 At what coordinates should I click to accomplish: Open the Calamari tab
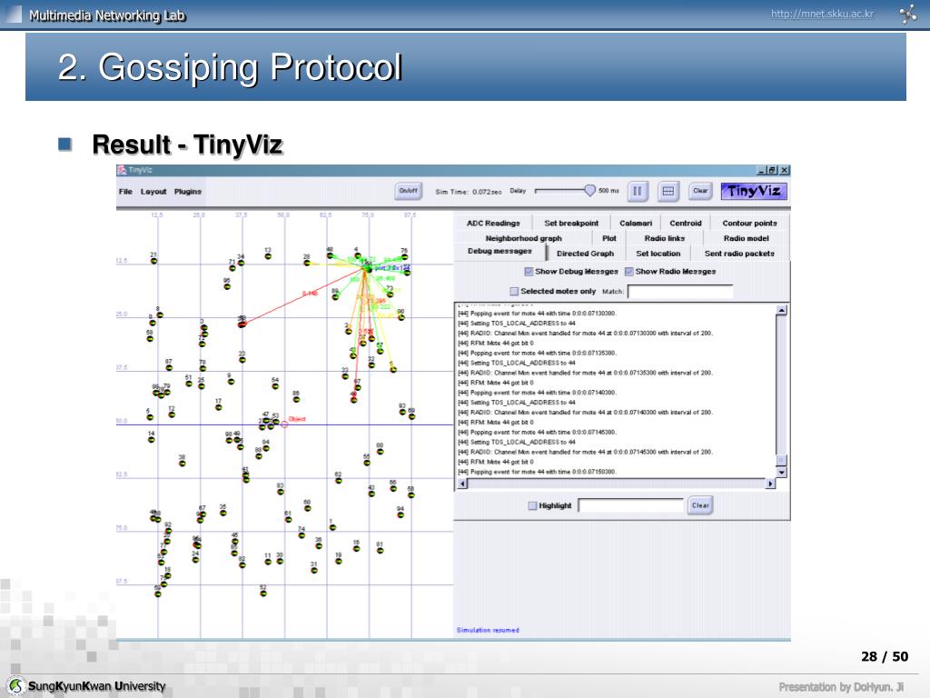pyautogui.click(x=635, y=224)
